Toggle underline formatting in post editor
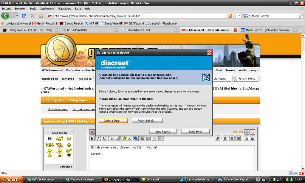Screen dimensions: 305x183 [x=104, y=138]
